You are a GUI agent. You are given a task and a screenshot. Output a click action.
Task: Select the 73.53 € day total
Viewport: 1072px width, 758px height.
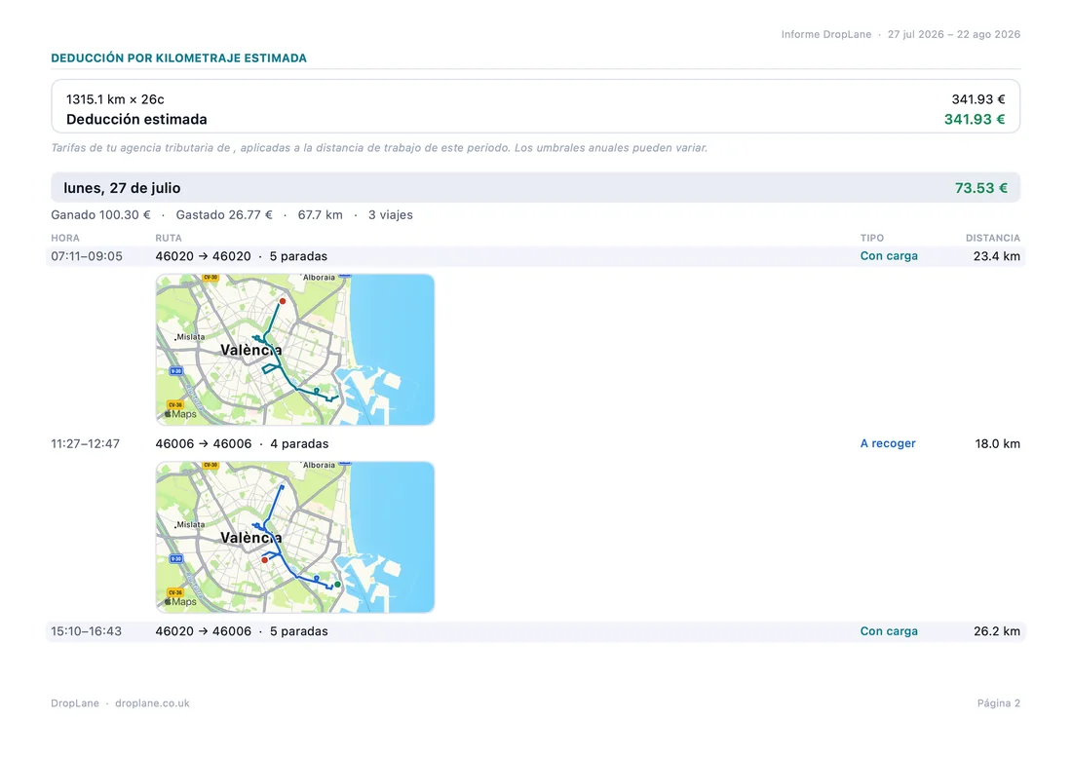981,188
